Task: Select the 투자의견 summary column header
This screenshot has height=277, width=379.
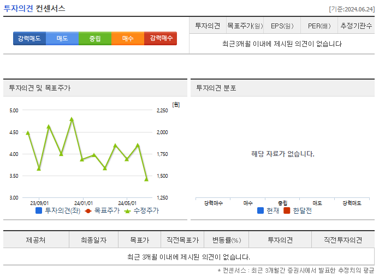Action: 208,26
